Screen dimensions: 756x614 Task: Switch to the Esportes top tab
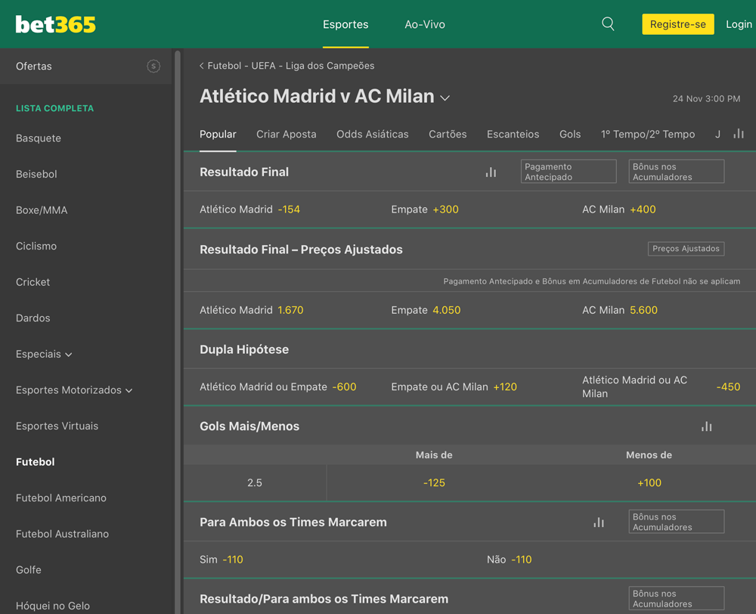point(345,24)
